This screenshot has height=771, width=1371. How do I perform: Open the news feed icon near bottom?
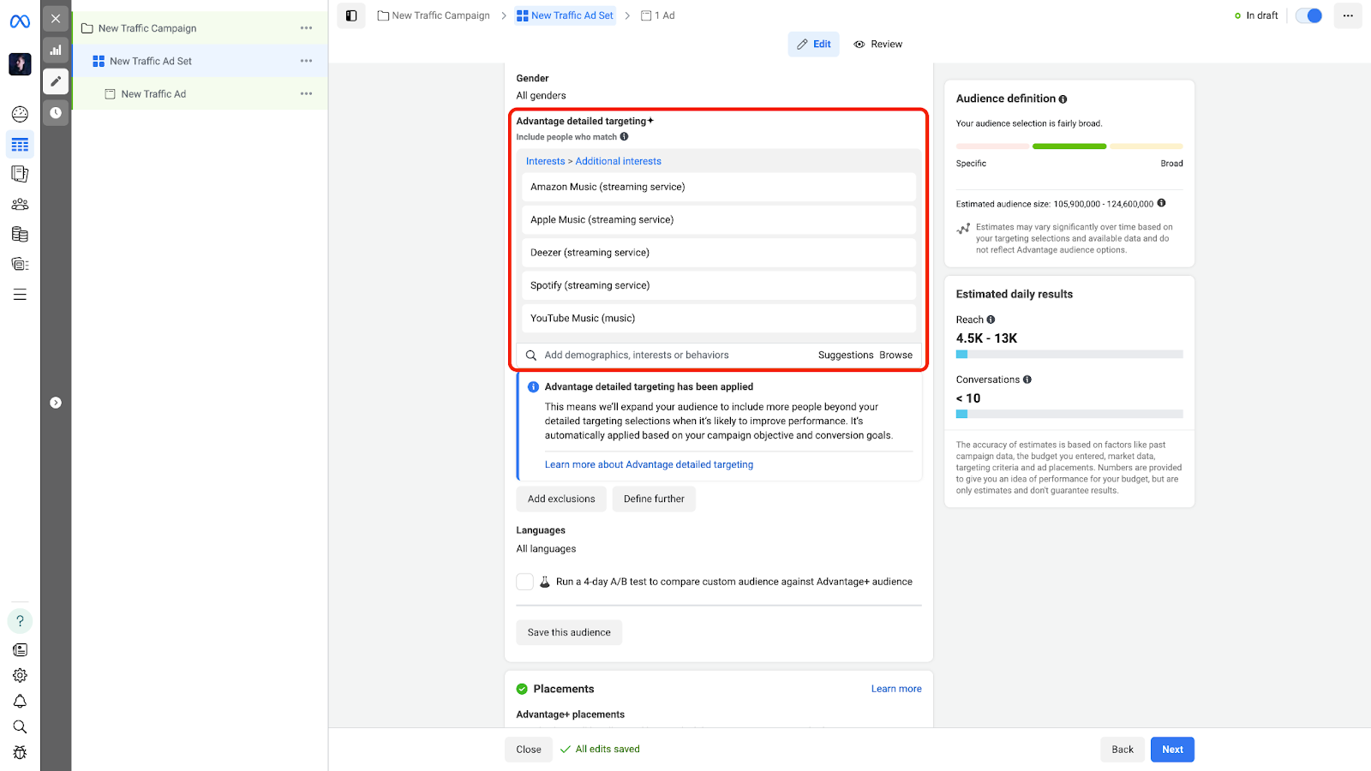coord(20,650)
